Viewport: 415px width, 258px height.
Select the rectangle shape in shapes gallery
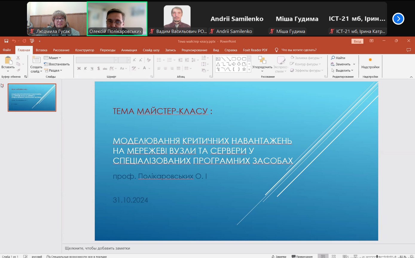pos(234,59)
